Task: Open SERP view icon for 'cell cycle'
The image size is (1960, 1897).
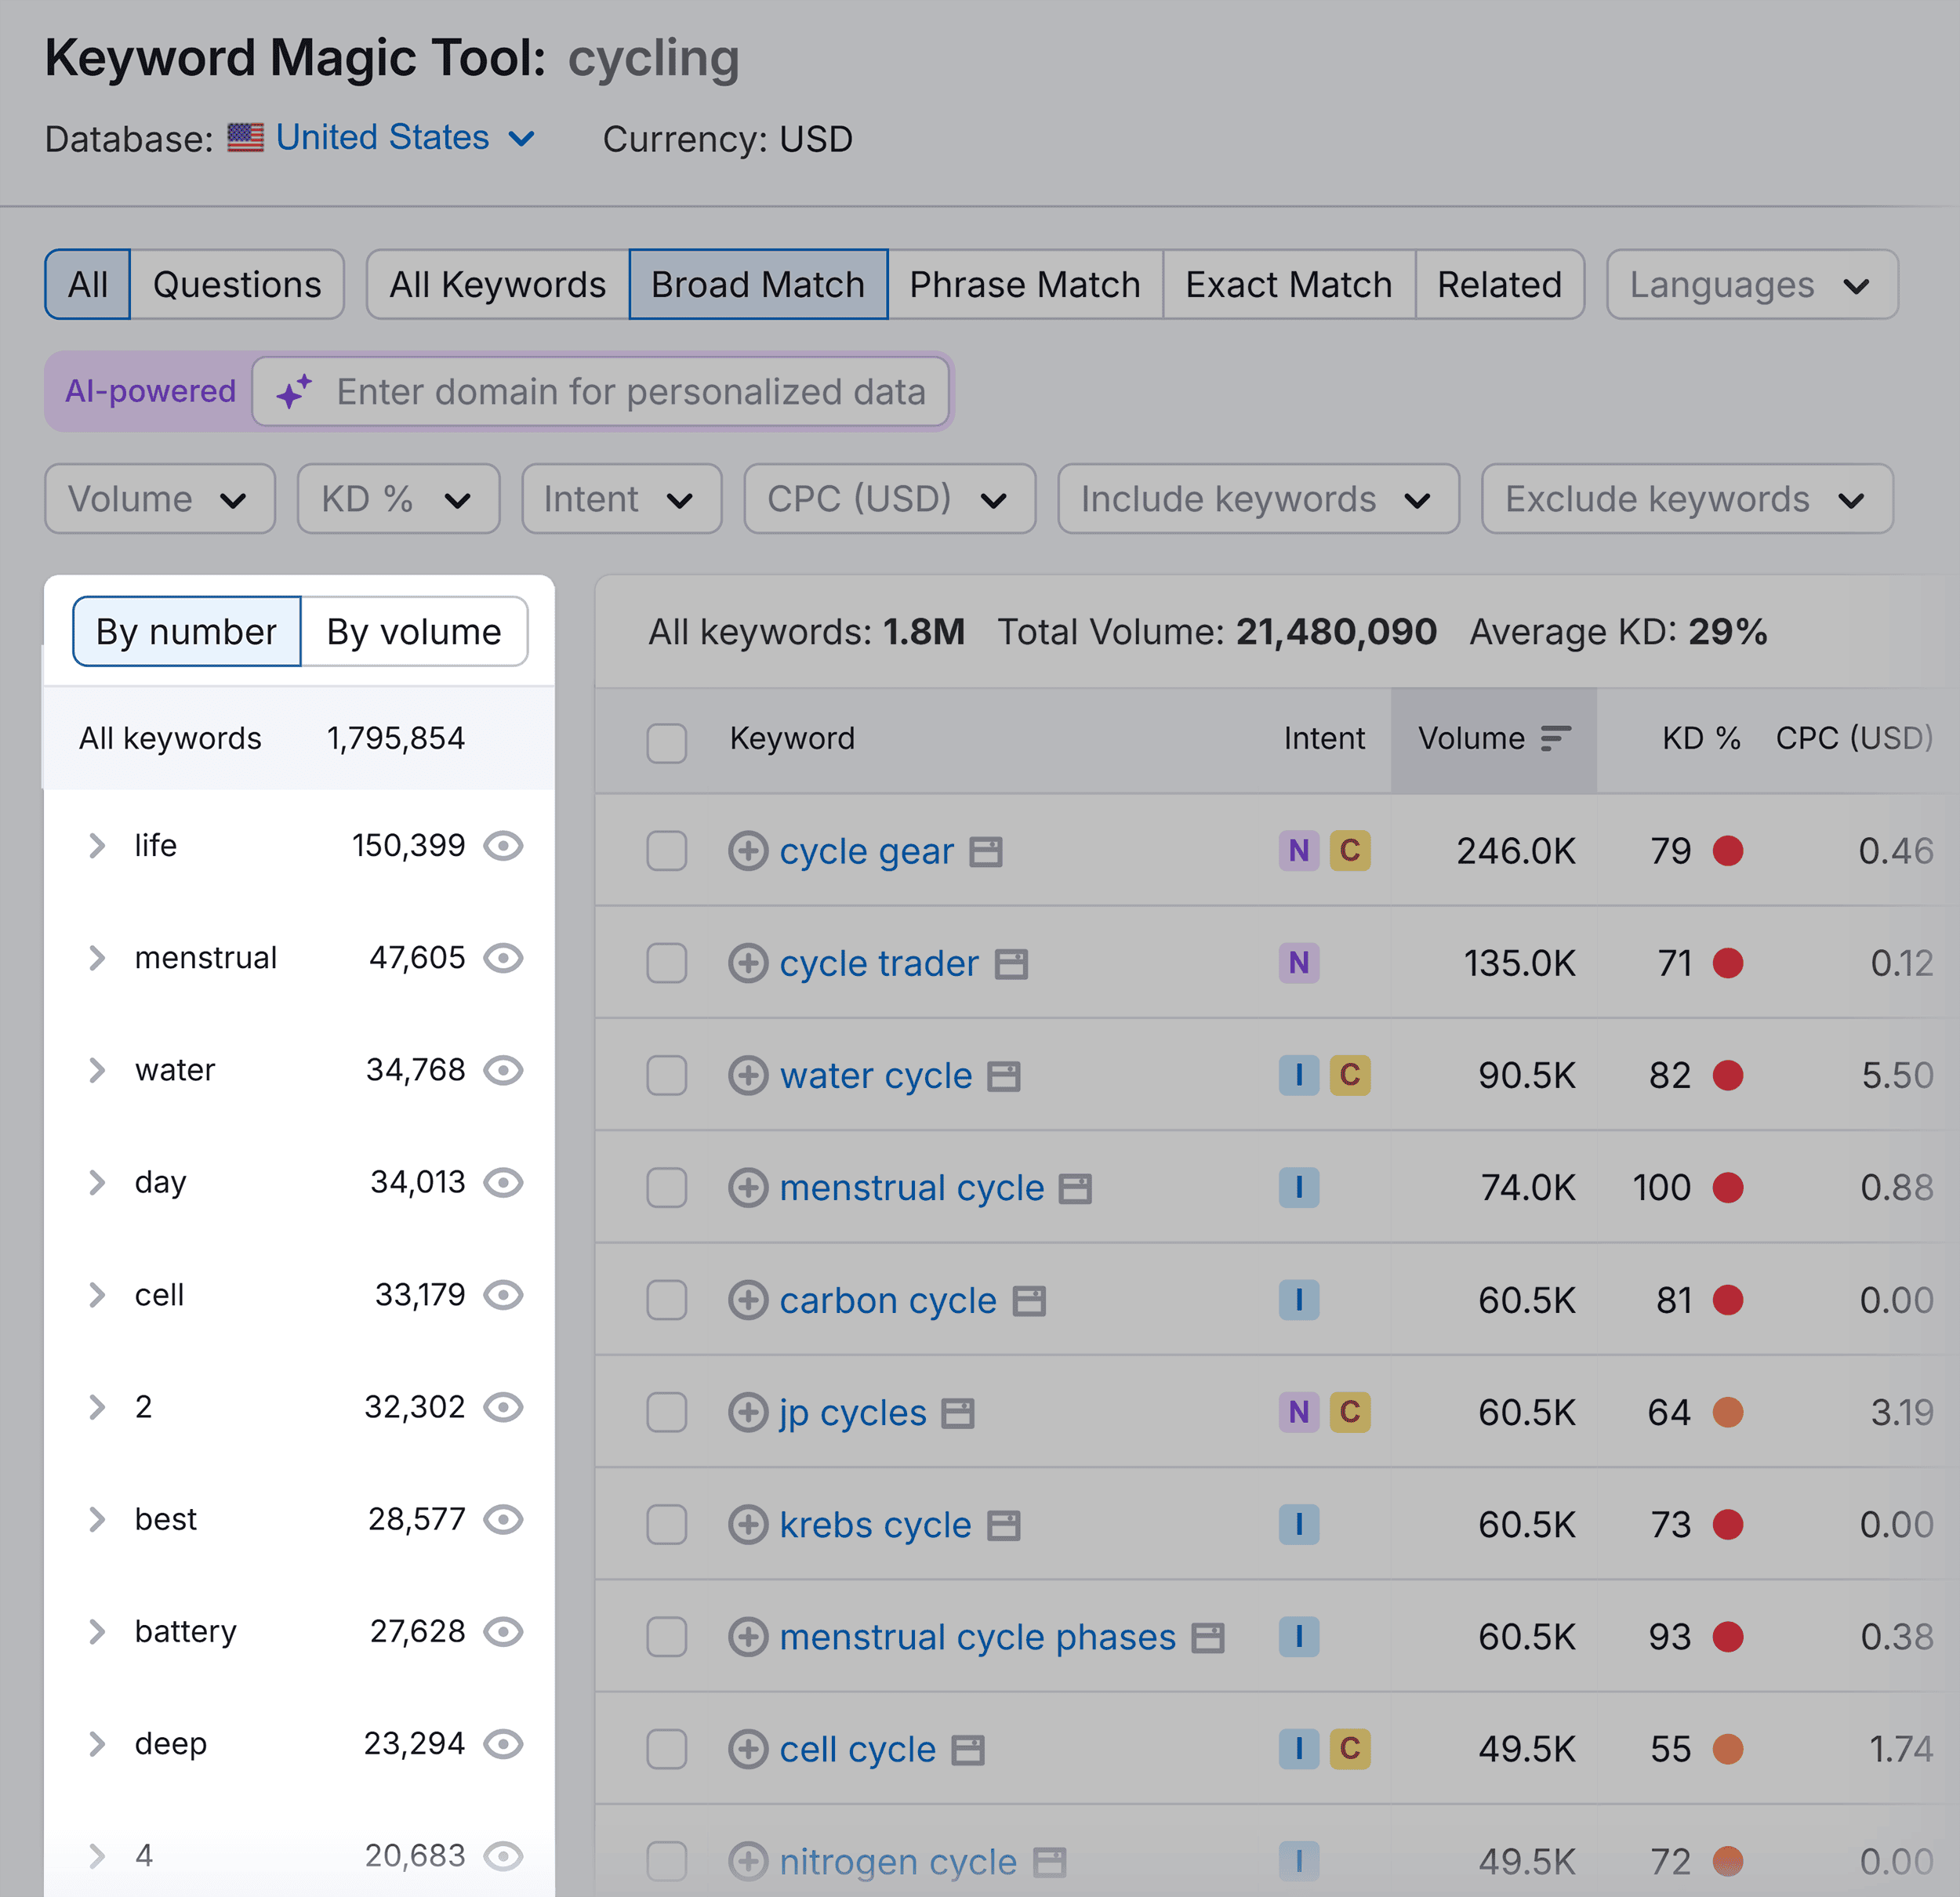Action: (968, 1750)
